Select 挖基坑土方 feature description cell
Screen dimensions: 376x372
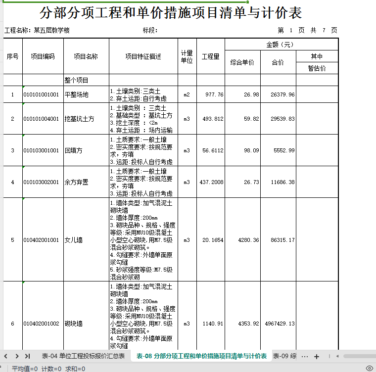[x=143, y=119]
